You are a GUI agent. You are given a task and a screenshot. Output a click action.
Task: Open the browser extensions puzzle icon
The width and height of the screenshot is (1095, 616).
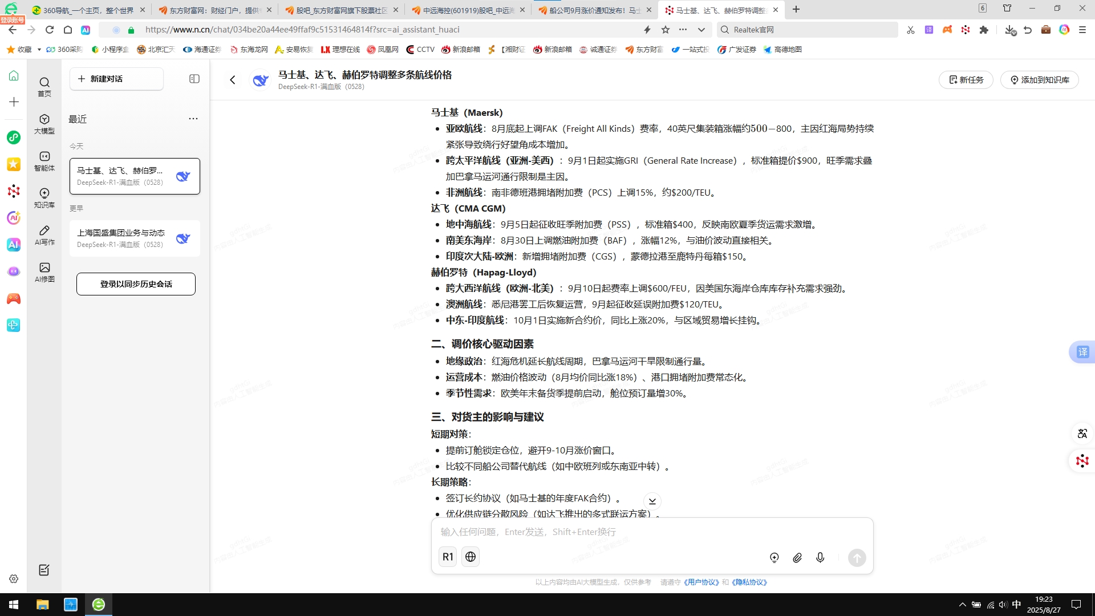click(x=984, y=30)
